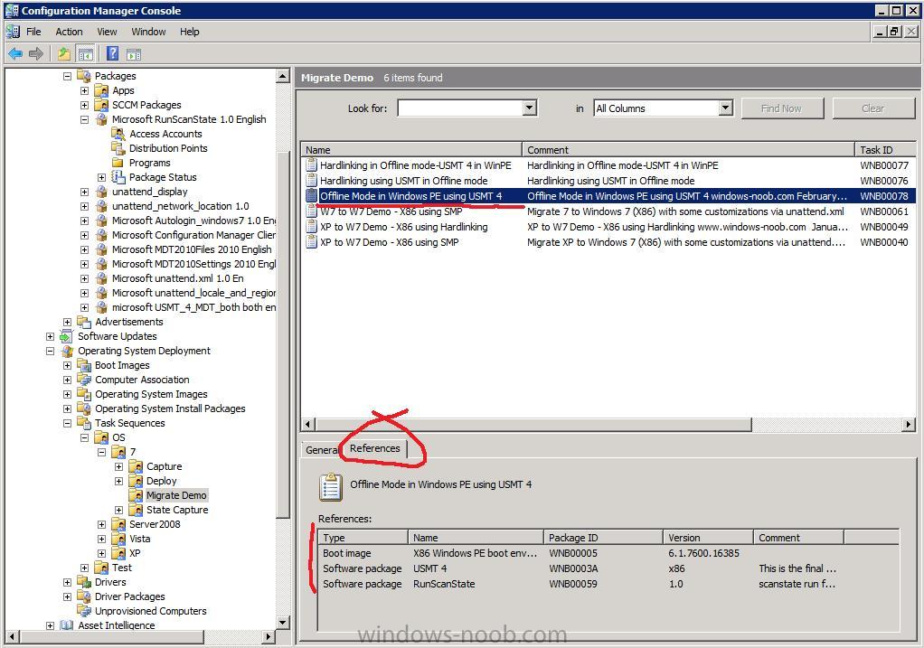Select the RunScanState reference row
This screenshot has width=924, height=648.
[x=608, y=584]
